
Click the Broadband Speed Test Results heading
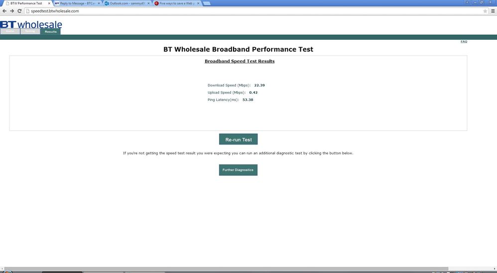[x=240, y=61]
